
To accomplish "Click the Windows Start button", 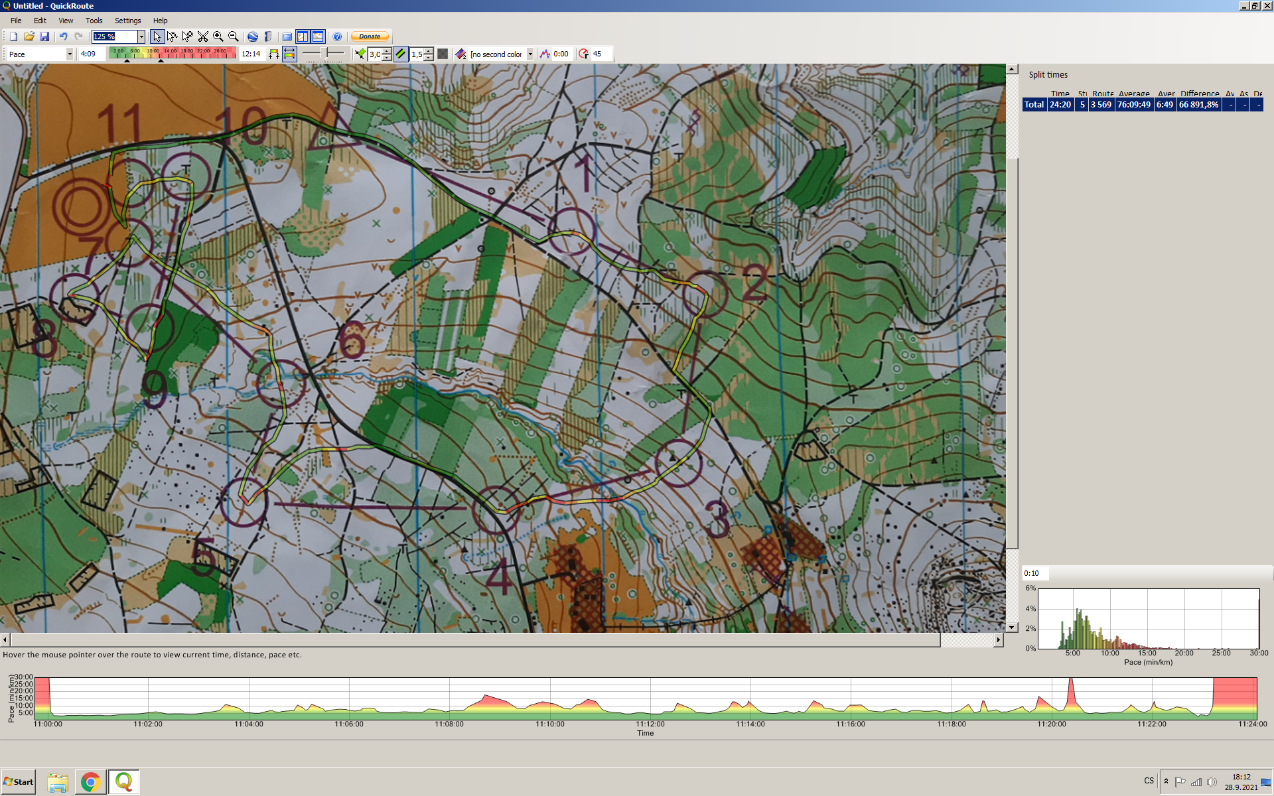I will point(19,781).
